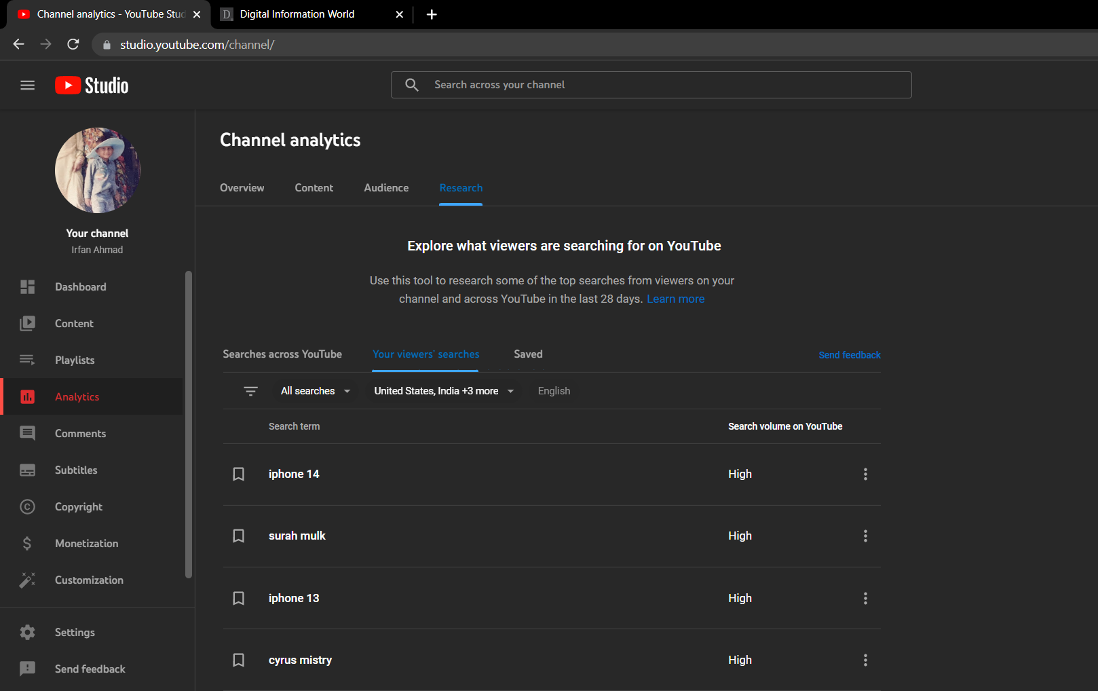Click the sidebar Send feedback icon
The height and width of the screenshot is (691, 1098).
point(27,669)
